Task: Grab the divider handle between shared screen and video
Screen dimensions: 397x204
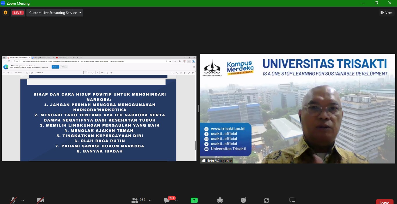Action: click(198, 109)
